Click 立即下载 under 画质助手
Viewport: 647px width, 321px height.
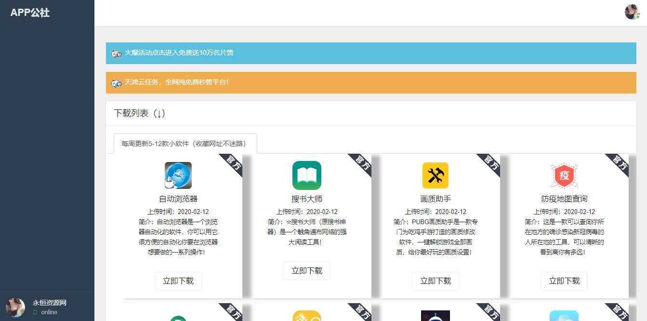coord(435,281)
